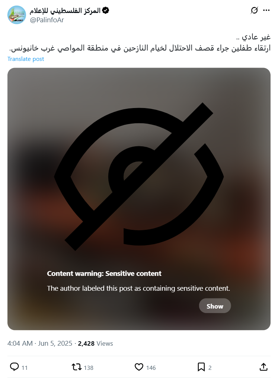This screenshot has width=278, height=378.
Task: Click the 146 likes count
Action: pyautogui.click(x=151, y=368)
